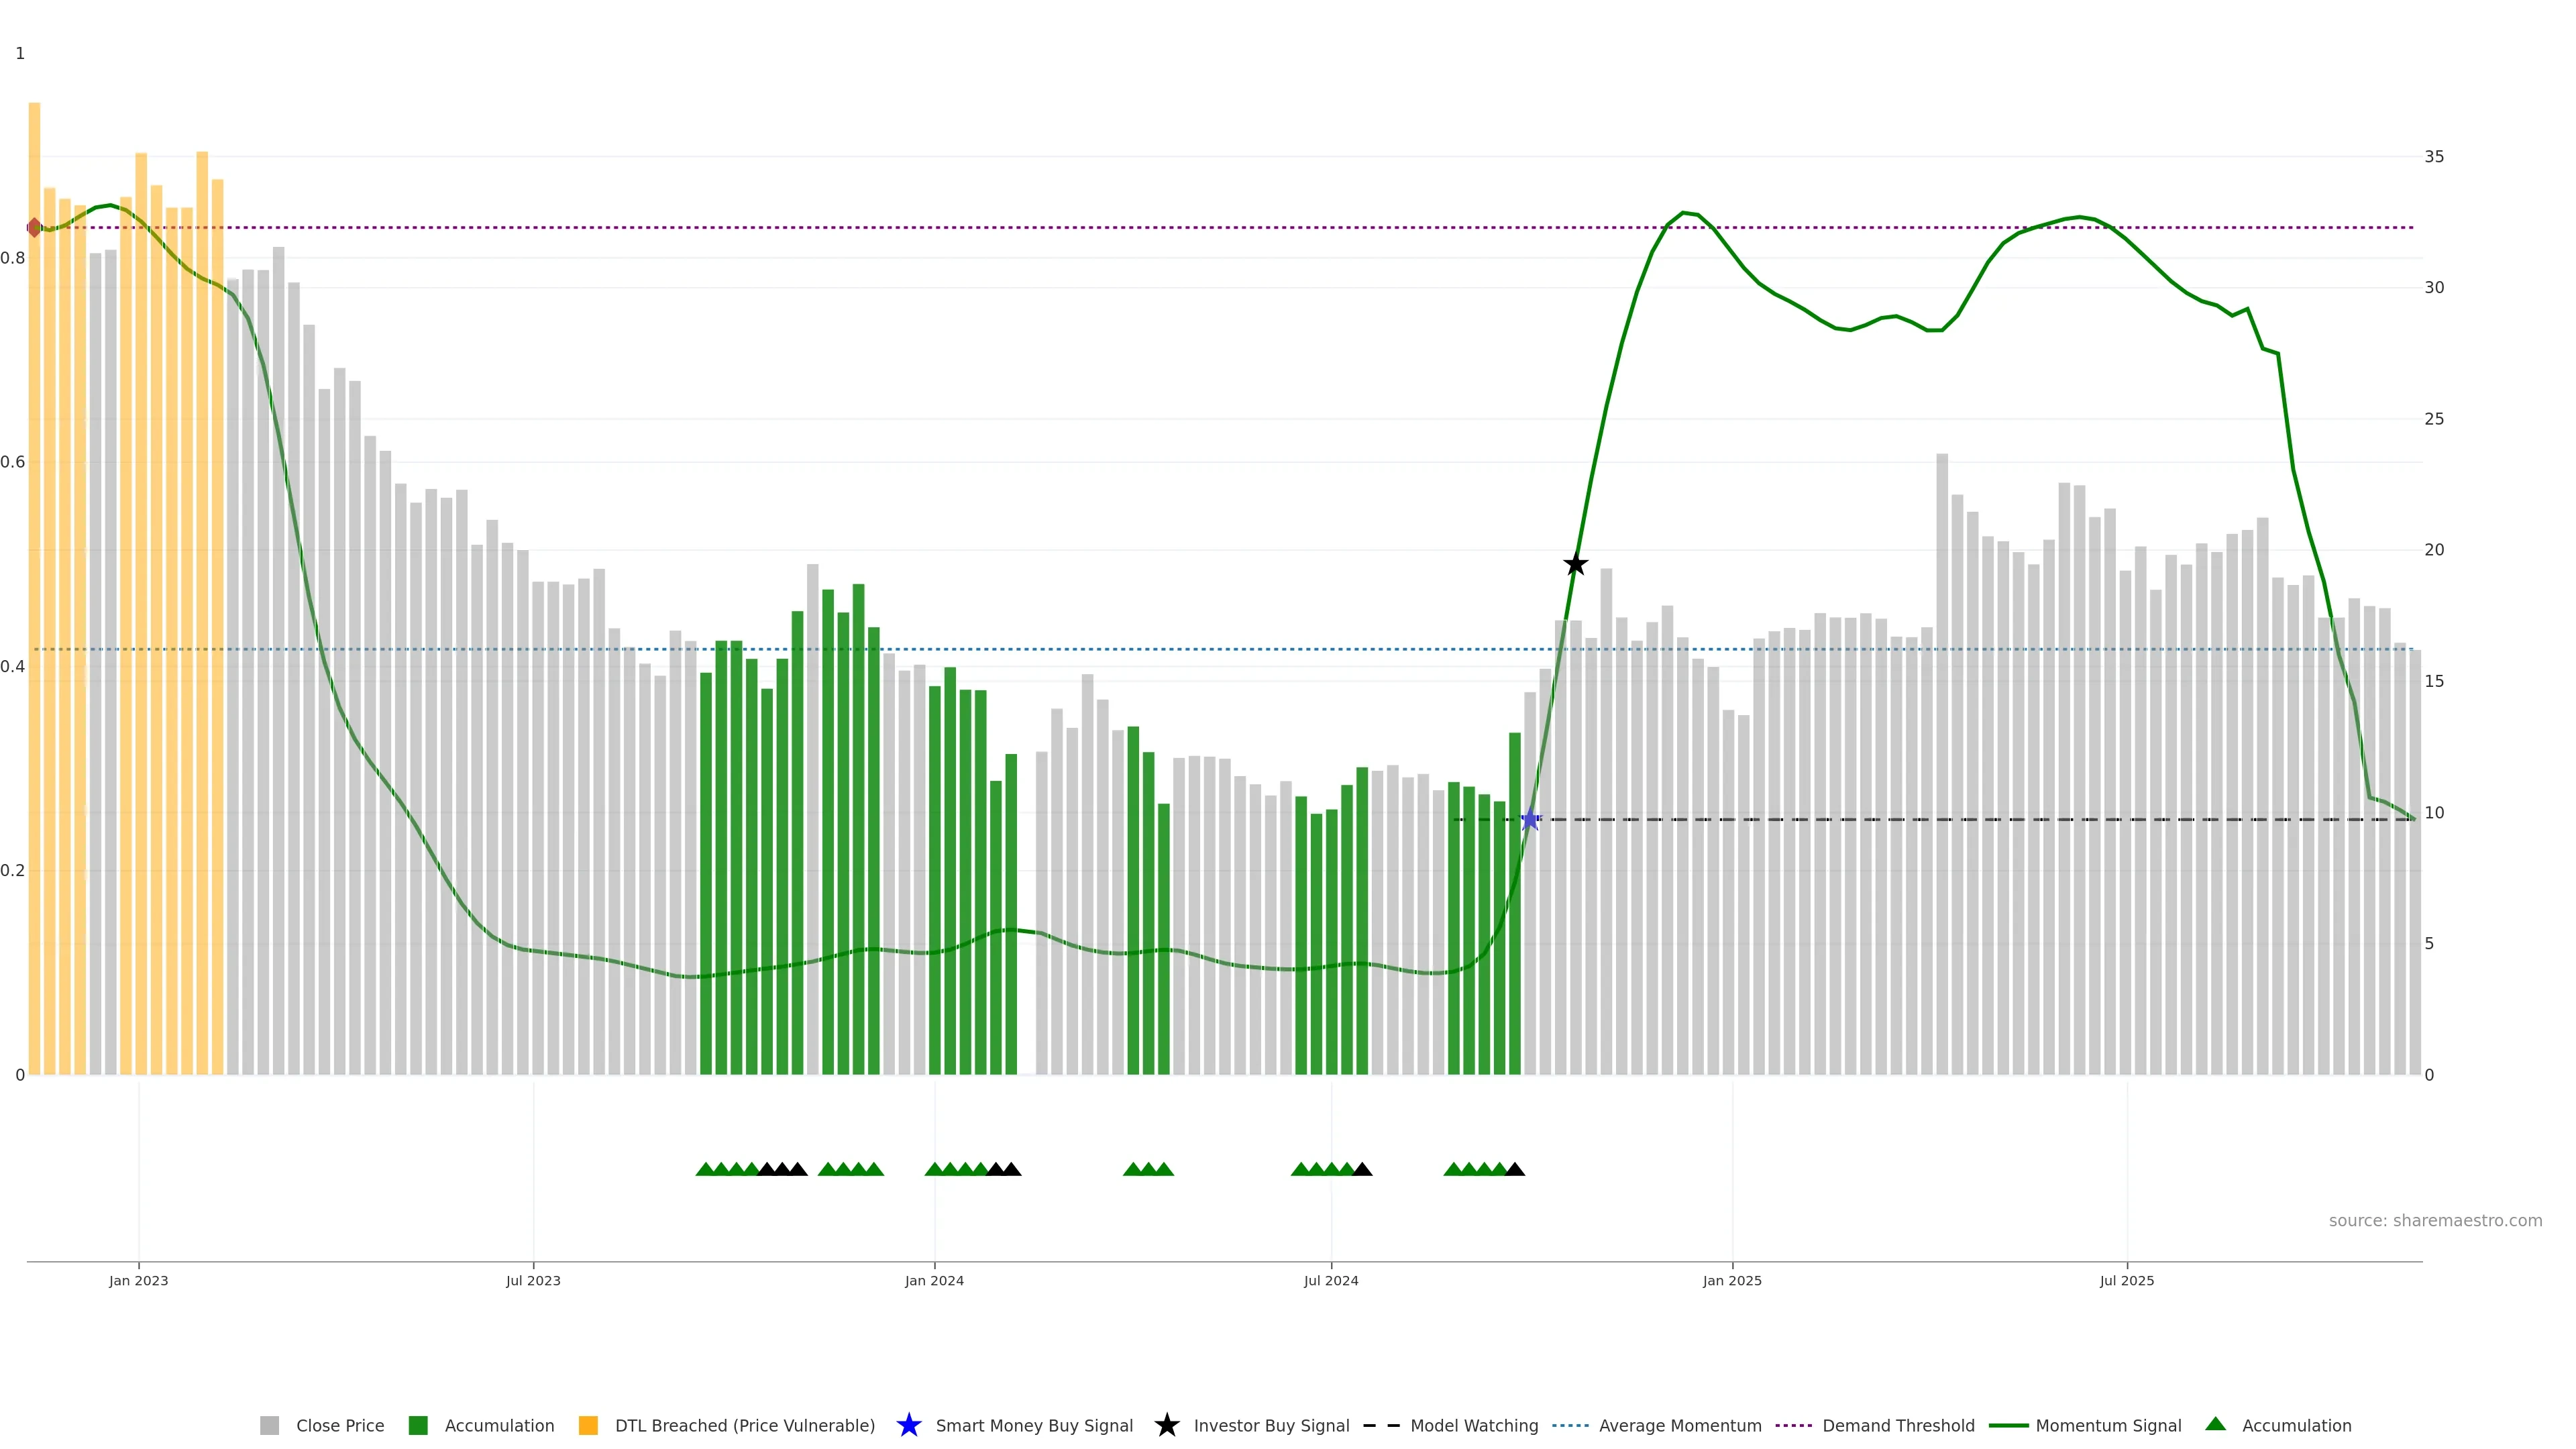Viewport: 2576px width, 1449px height.
Task: Click the green Accumulation legend square
Action: (x=418, y=1425)
